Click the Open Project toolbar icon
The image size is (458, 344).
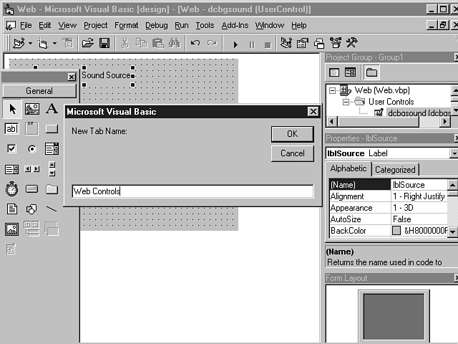tap(88, 44)
